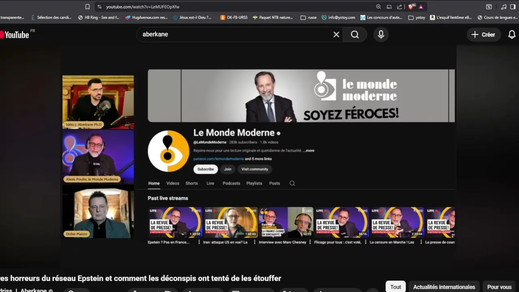This screenshot has width=519, height=292.
Task: Open the Sélection des candi... bookmark
Action: [51, 17]
